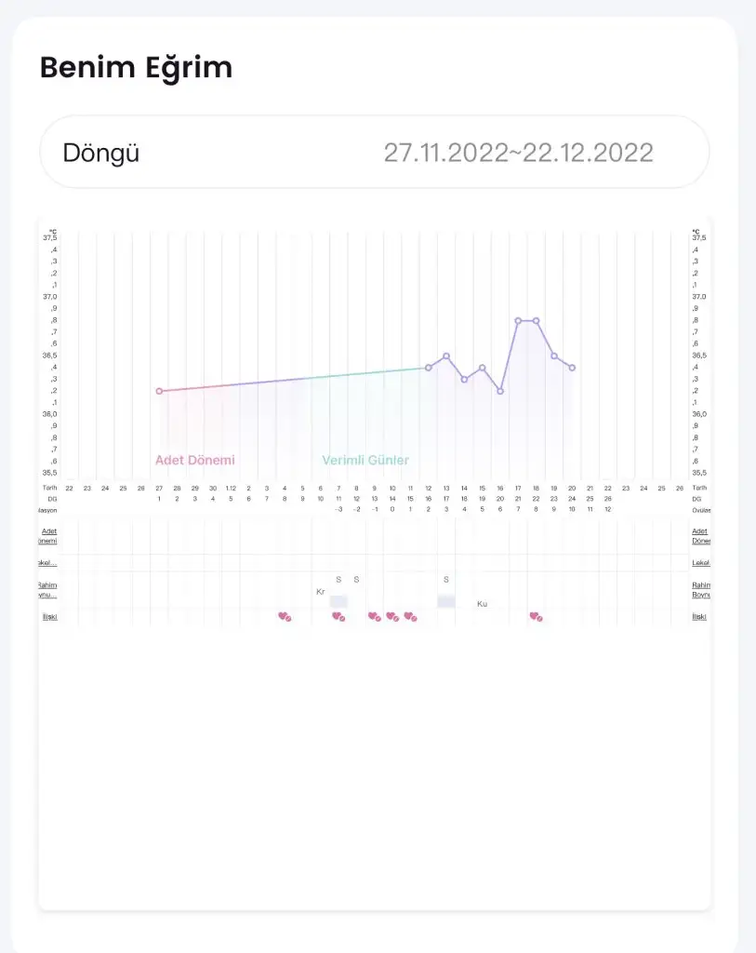The height and width of the screenshot is (953, 756).
Task: Click the 36.8 temperature point on 17 December
Action: coord(518,321)
